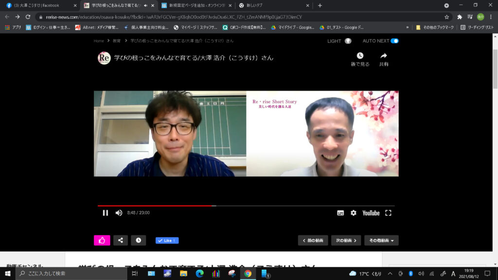Toggle the AUTO NEXT switch

[394, 41]
